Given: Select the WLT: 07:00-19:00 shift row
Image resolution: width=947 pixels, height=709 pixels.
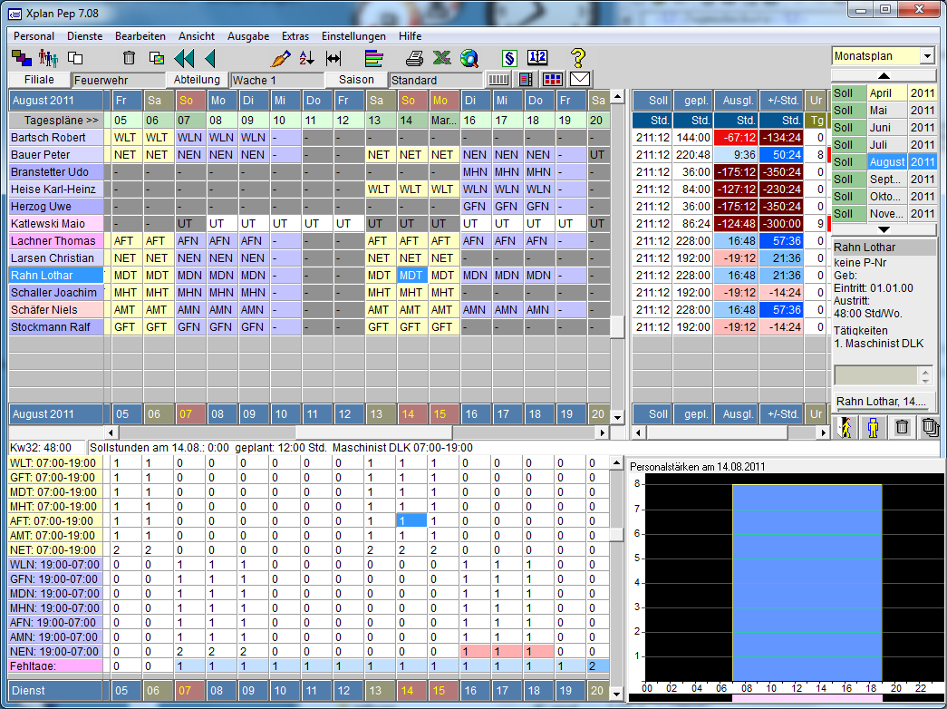Looking at the screenshot, I should click(x=55, y=463).
